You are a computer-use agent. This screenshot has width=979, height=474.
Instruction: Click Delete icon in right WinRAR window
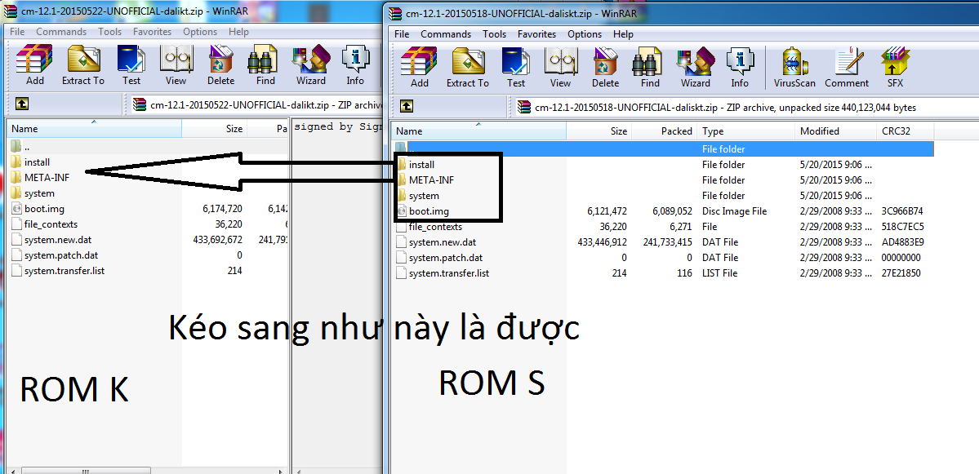606,68
